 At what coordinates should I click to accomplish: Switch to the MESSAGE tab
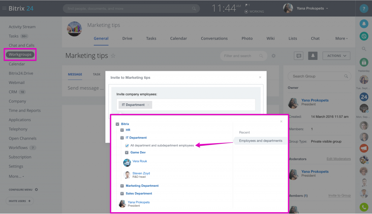(75, 74)
